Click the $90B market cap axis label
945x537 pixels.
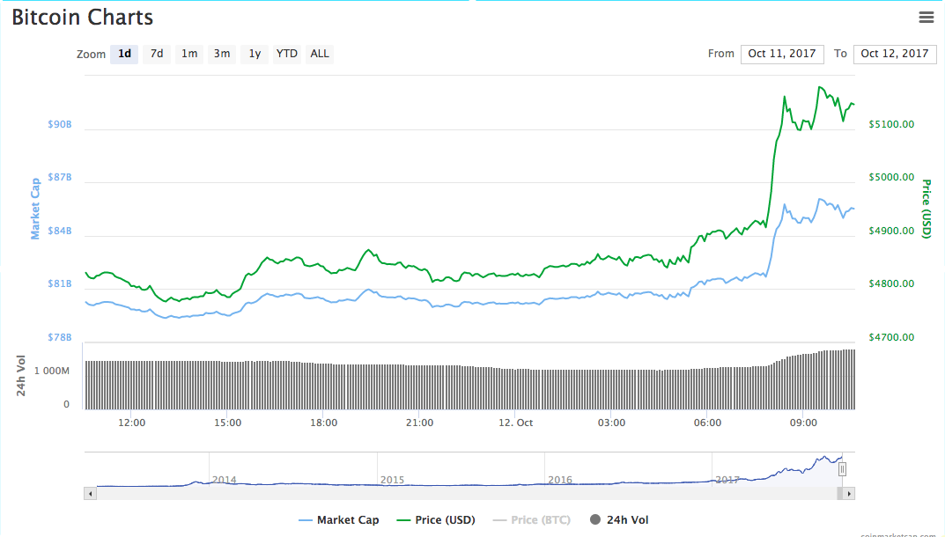[60, 124]
